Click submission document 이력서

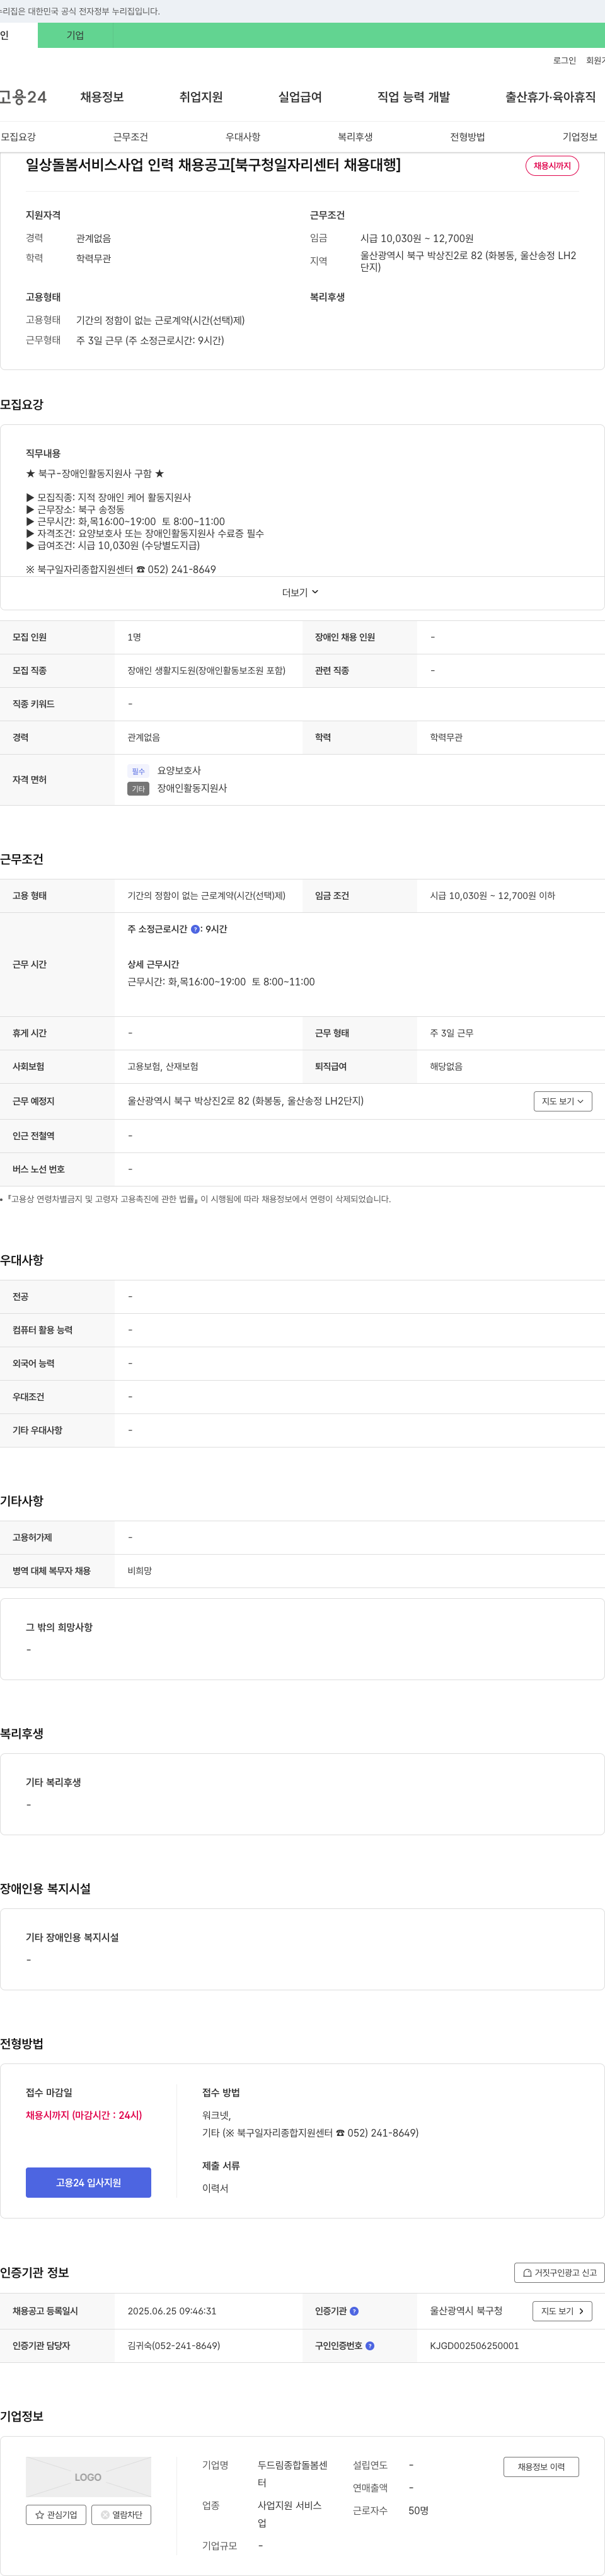tap(215, 2188)
